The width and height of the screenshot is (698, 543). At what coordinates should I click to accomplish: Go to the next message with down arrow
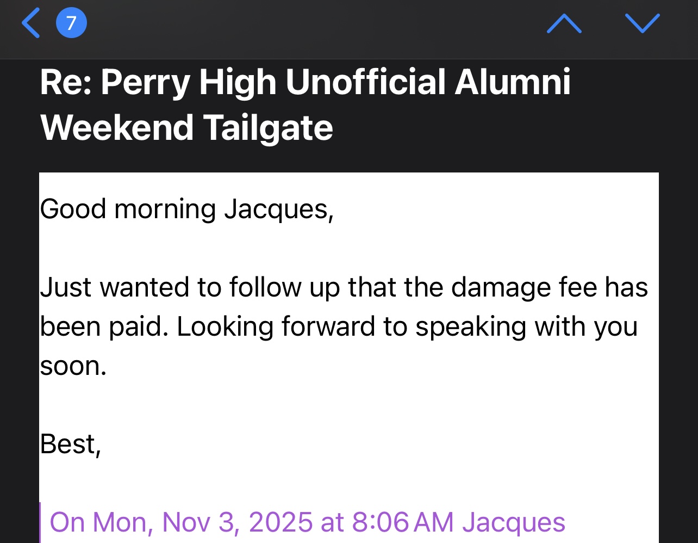tap(642, 24)
